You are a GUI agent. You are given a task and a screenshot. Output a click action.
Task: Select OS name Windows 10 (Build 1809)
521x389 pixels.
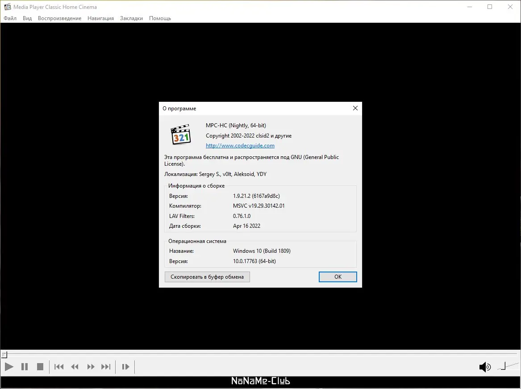[262, 251]
